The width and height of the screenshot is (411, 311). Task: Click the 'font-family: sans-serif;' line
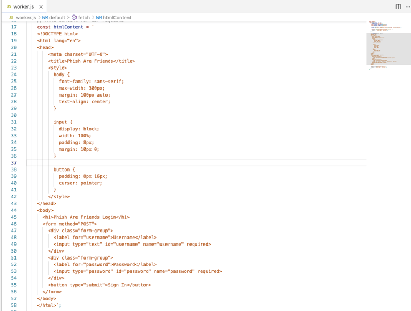pyautogui.click(x=91, y=82)
